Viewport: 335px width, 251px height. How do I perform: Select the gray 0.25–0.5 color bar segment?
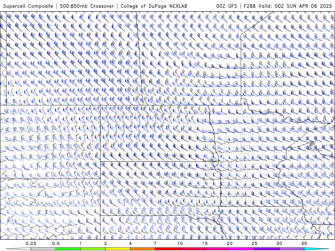point(43,249)
